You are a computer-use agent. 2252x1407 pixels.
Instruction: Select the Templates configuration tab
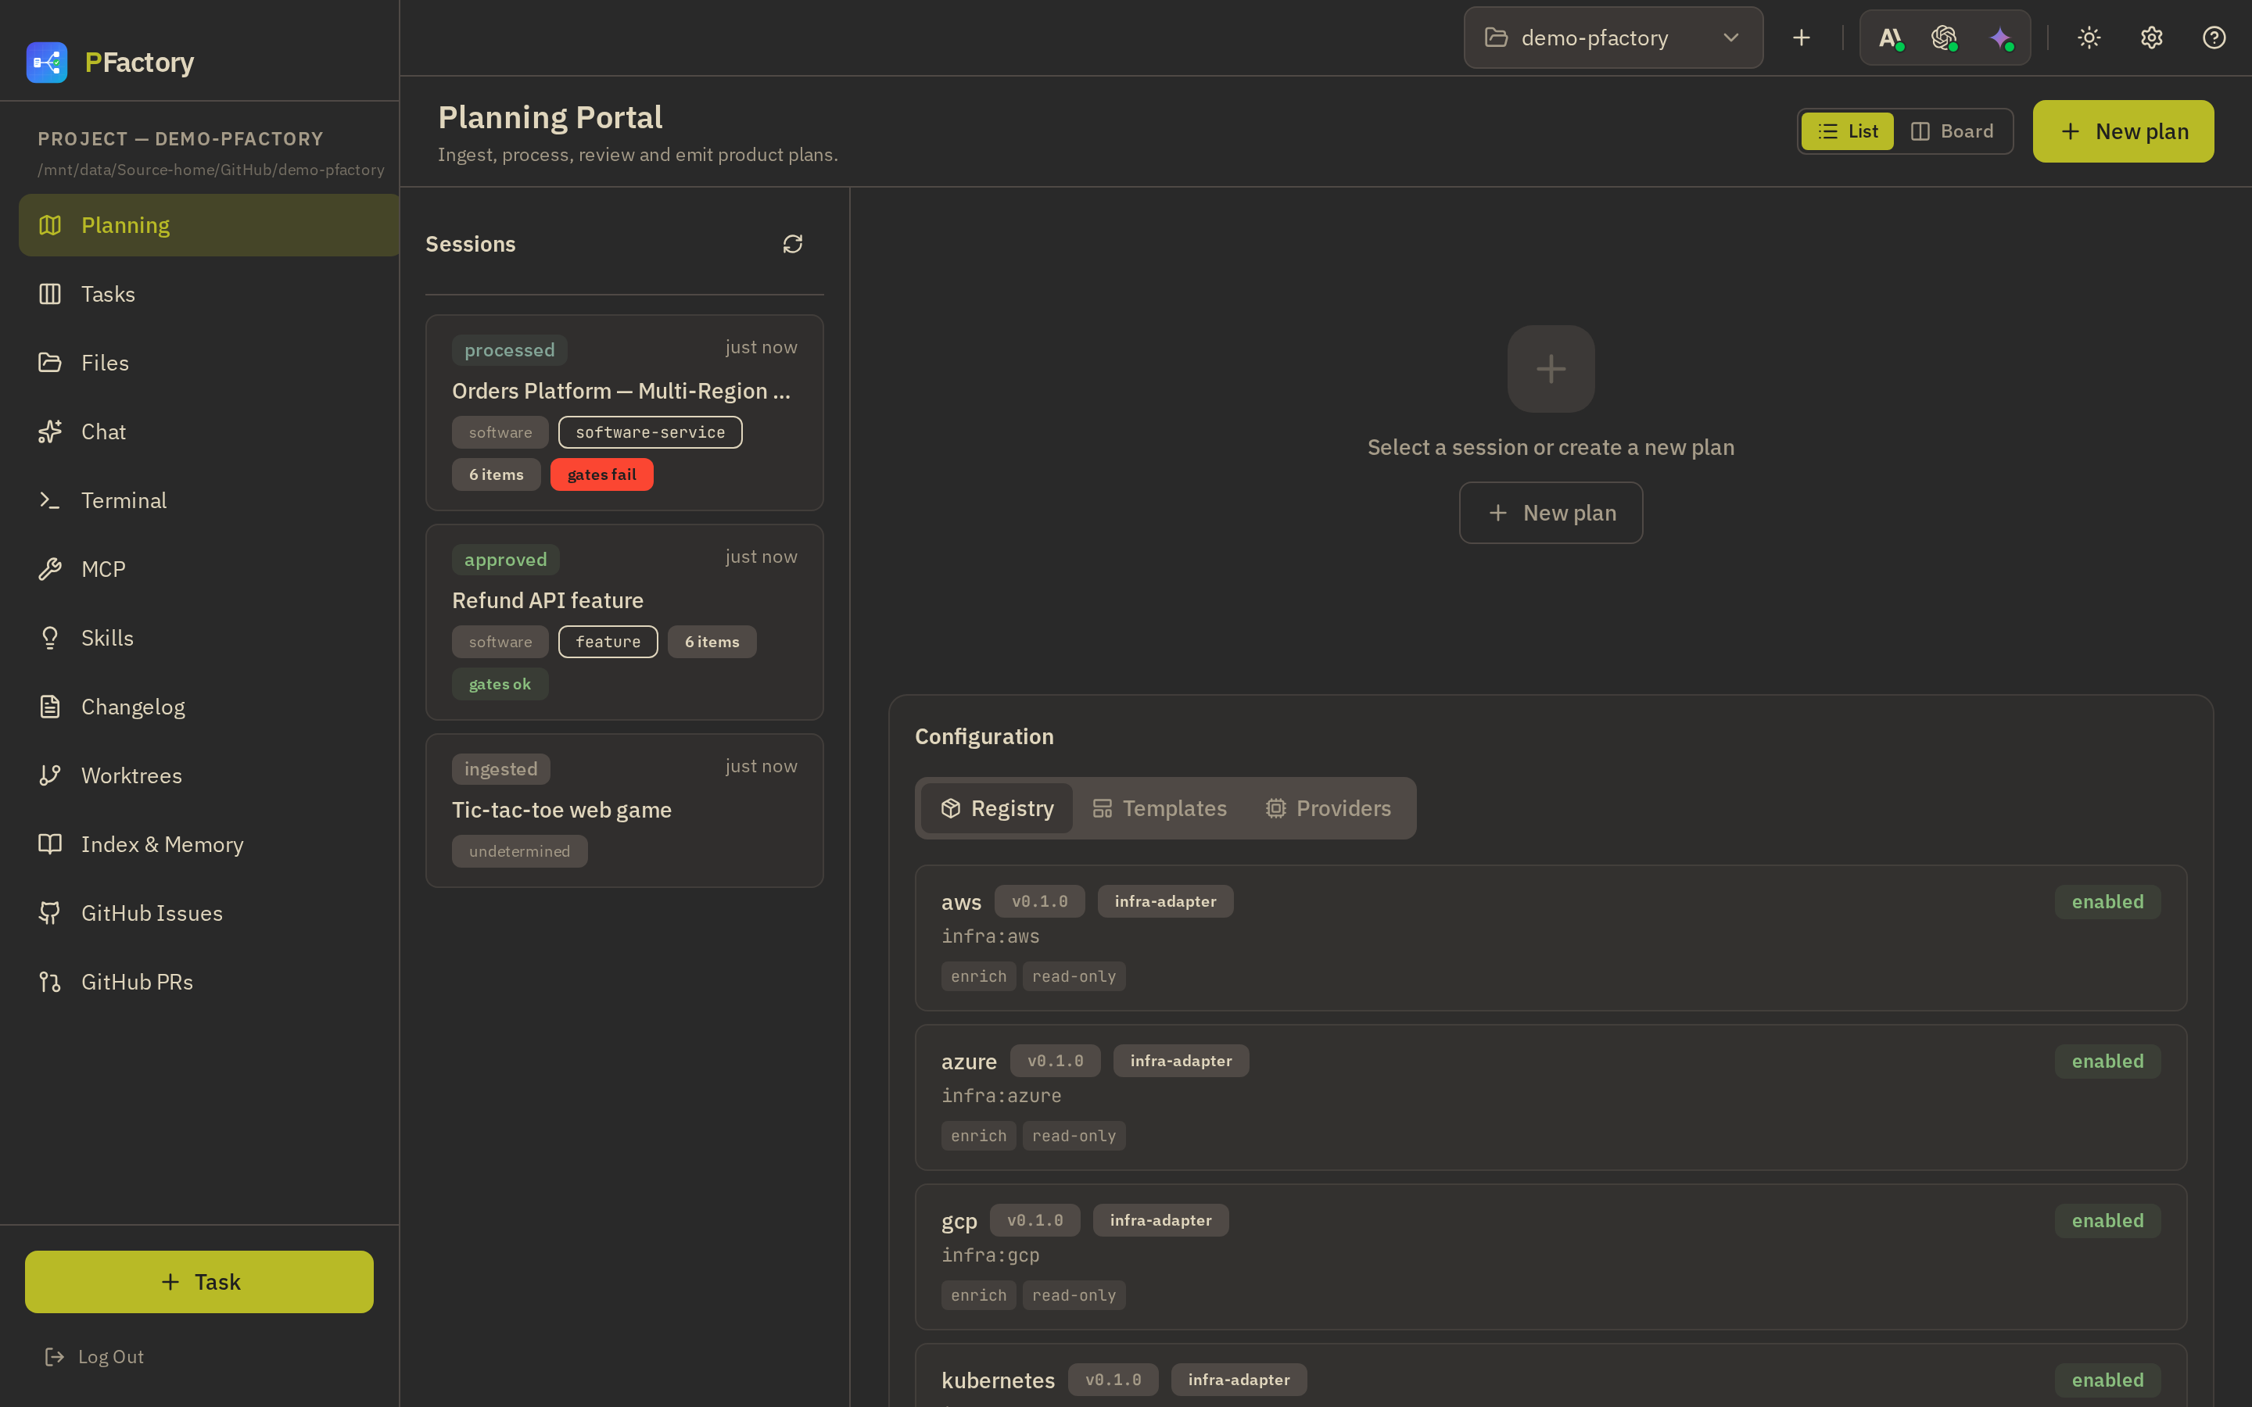[1160, 807]
